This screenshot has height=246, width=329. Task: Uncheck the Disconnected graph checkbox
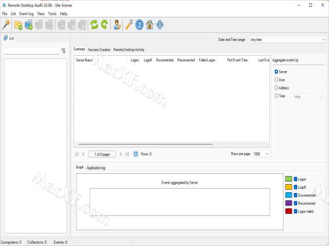296,195
